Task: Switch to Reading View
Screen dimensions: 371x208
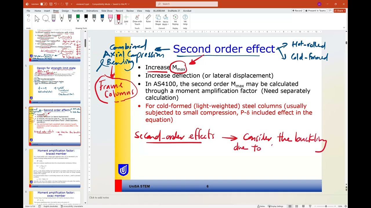Action: [303, 206]
